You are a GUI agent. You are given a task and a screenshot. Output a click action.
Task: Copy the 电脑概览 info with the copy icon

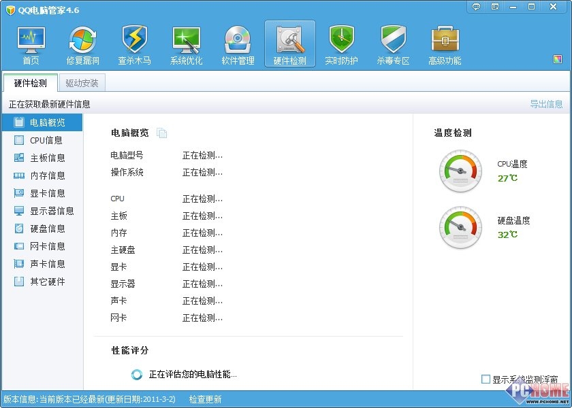pyautogui.click(x=162, y=133)
